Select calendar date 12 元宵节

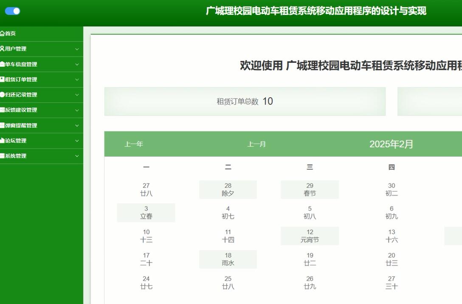point(310,236)
